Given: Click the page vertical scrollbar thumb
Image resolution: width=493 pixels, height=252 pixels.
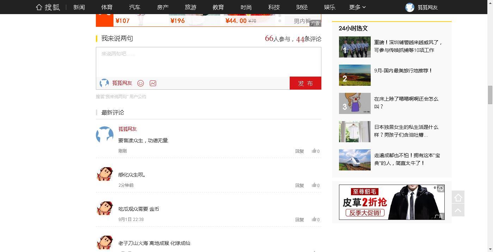Looking at the screenshot, I should [x=490, y=95].
